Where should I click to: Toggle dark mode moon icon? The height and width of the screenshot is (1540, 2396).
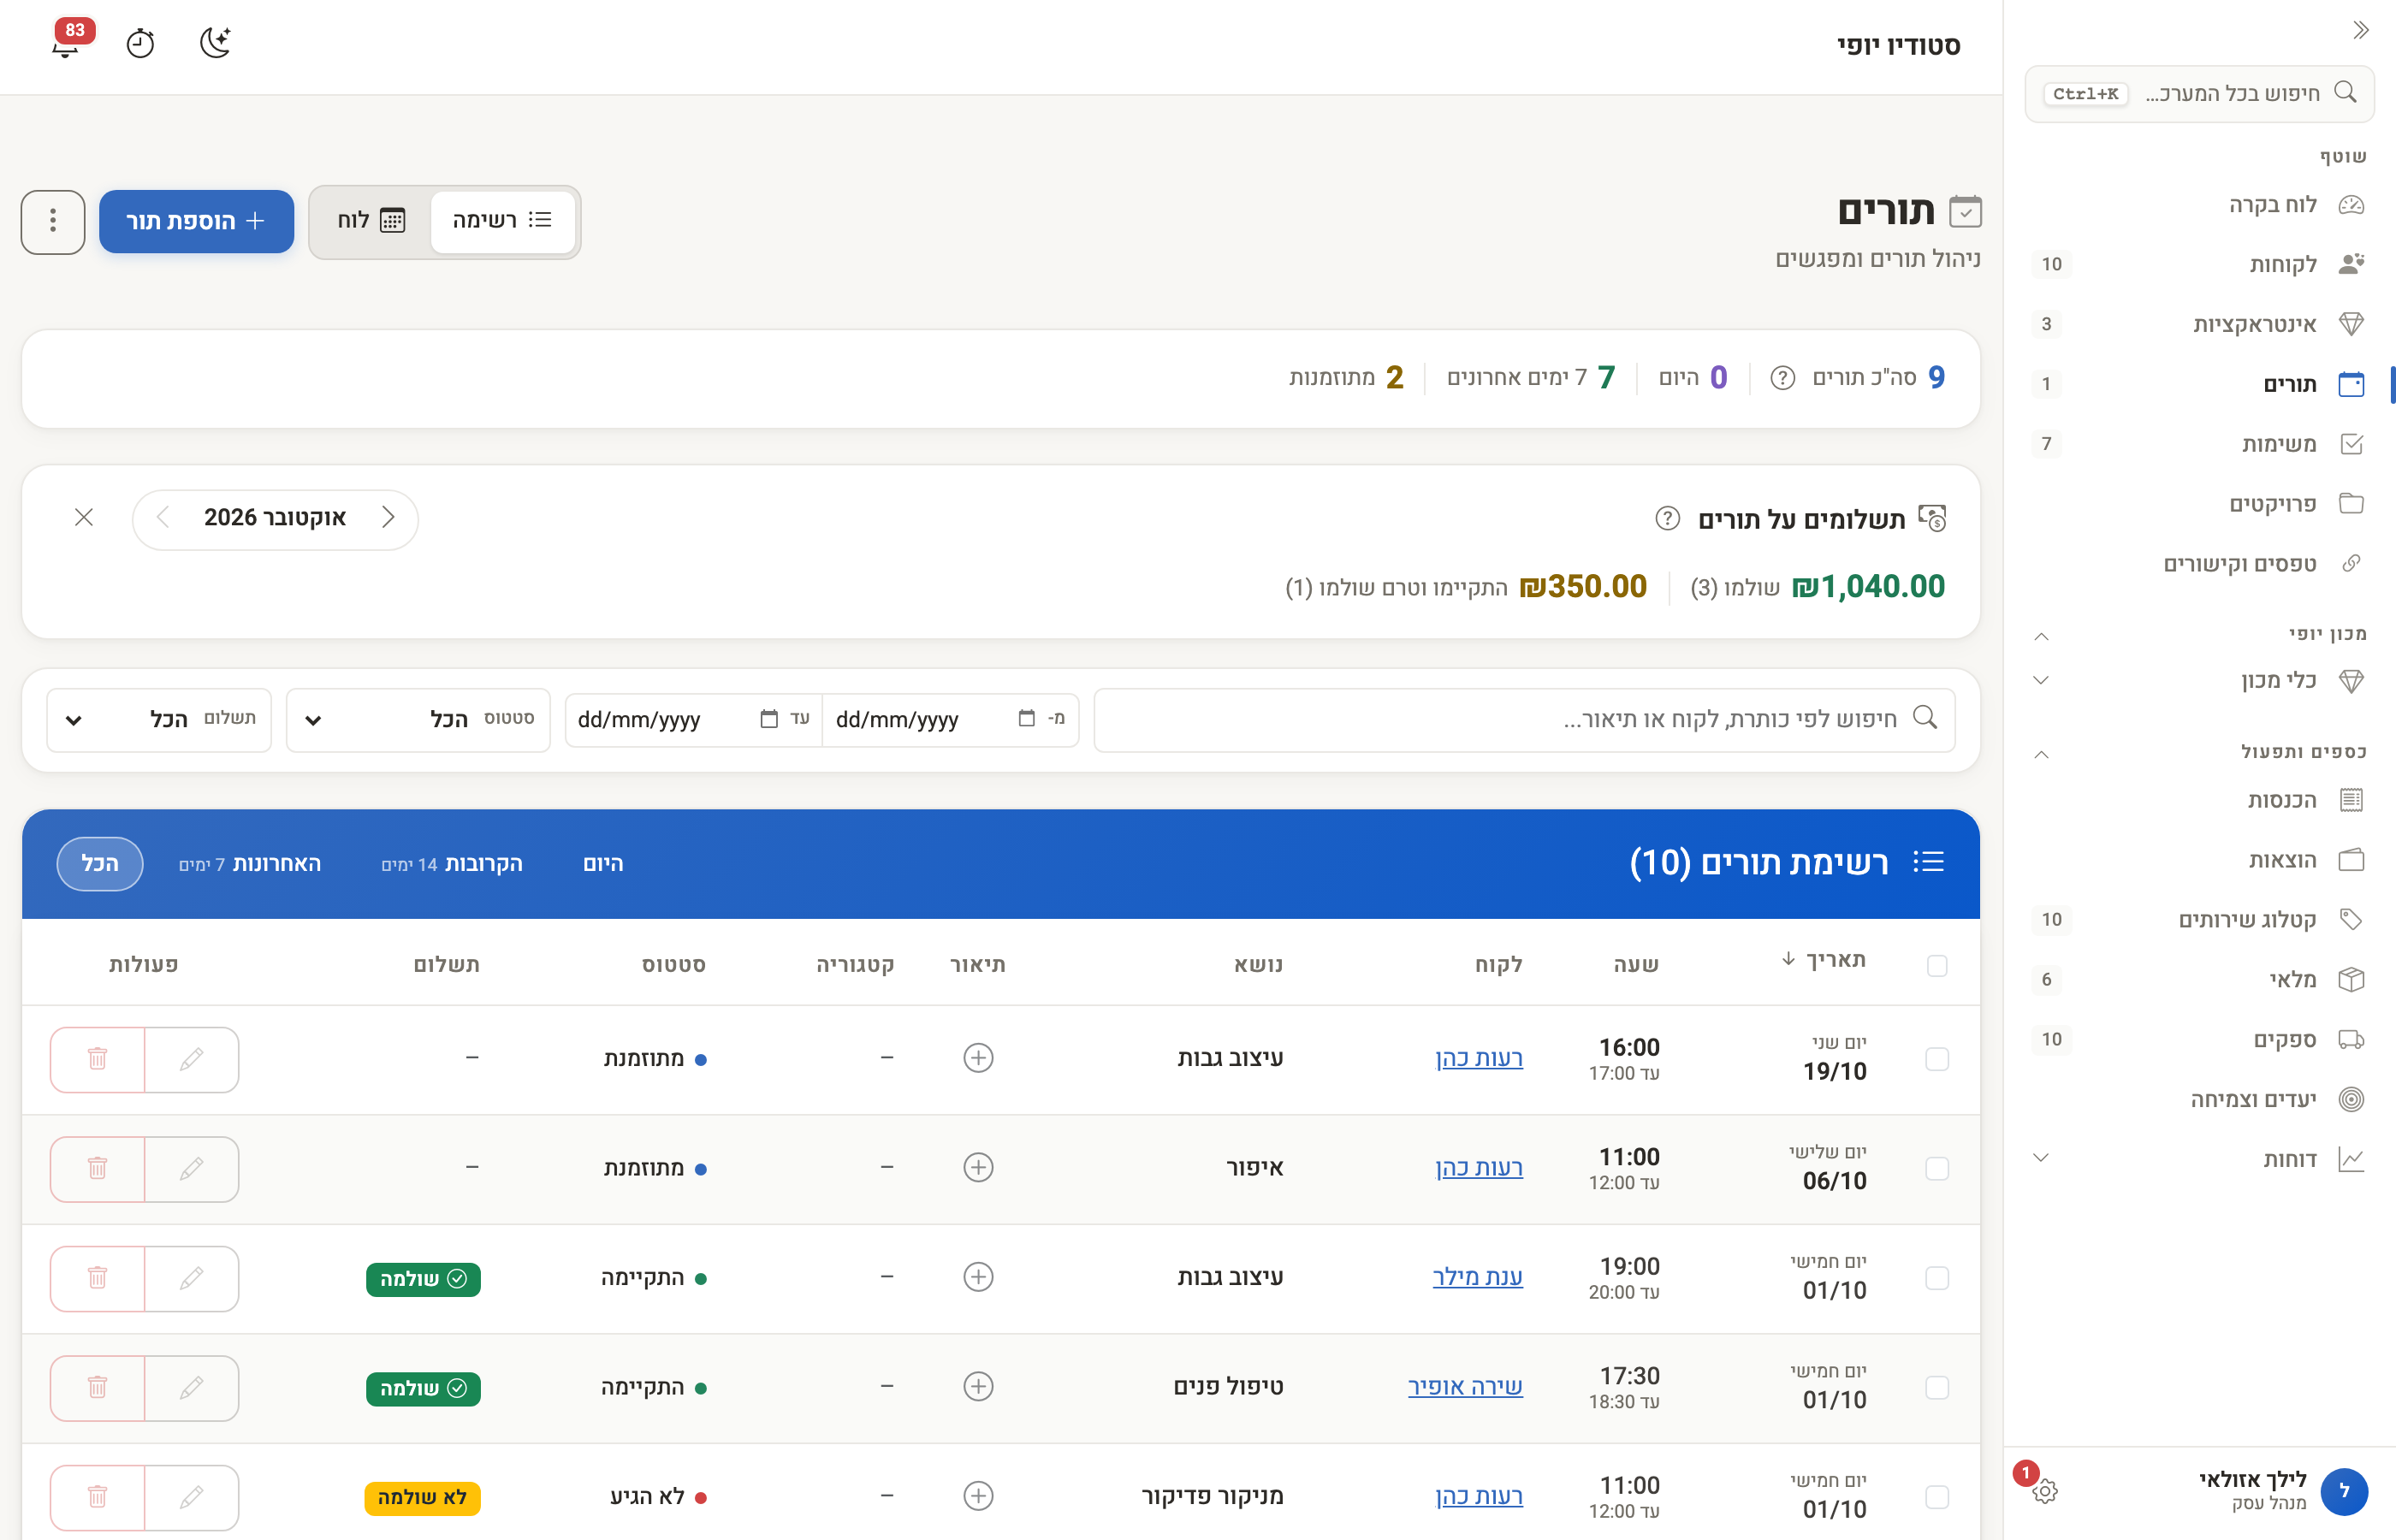coord(215,42)
